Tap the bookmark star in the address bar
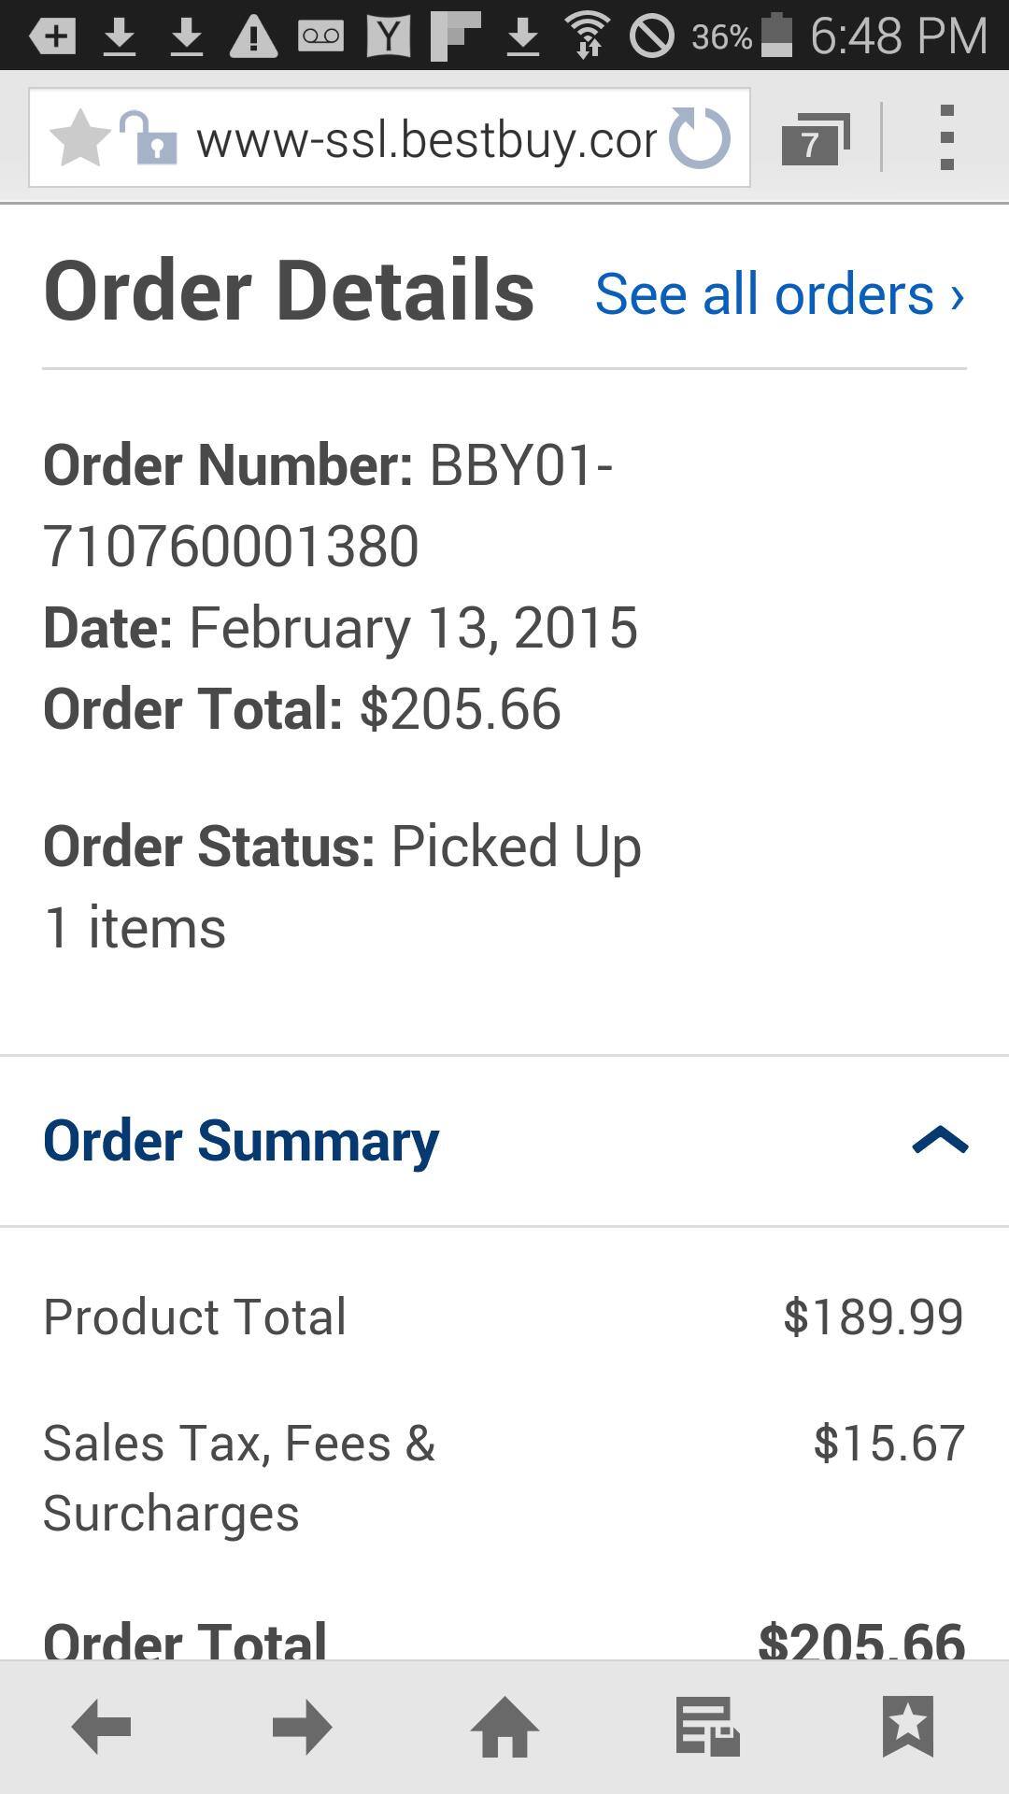This screenshot has height=1794, width=1009. (80, 139)
